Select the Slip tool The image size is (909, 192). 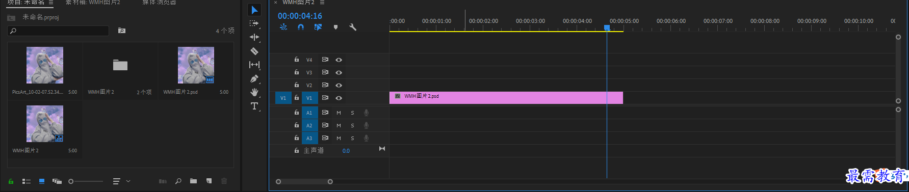254,65
